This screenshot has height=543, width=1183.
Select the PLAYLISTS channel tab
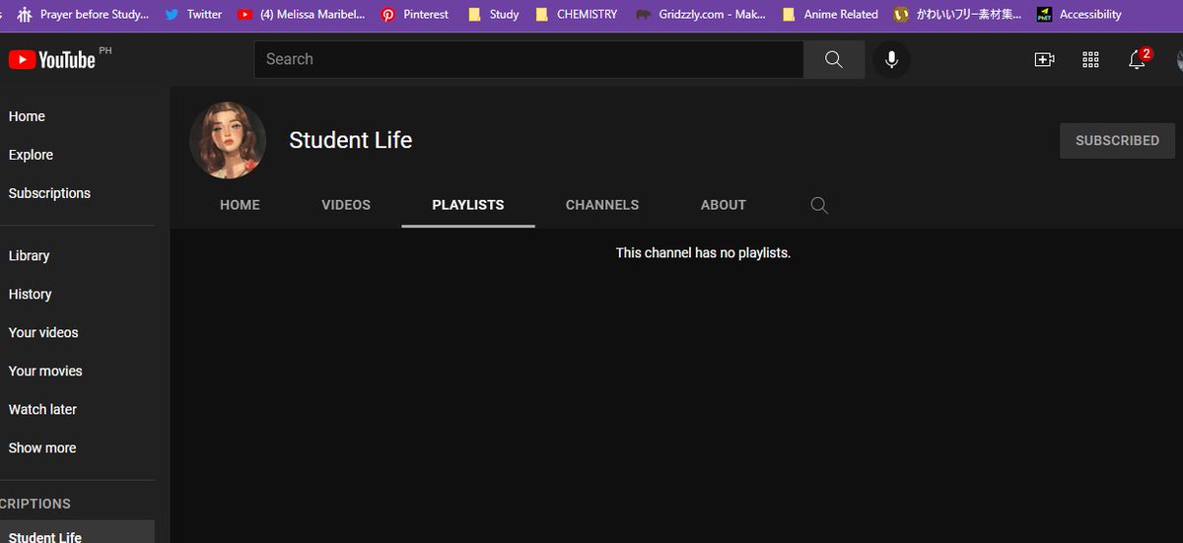pyautogui.click(x=468, y=205)
